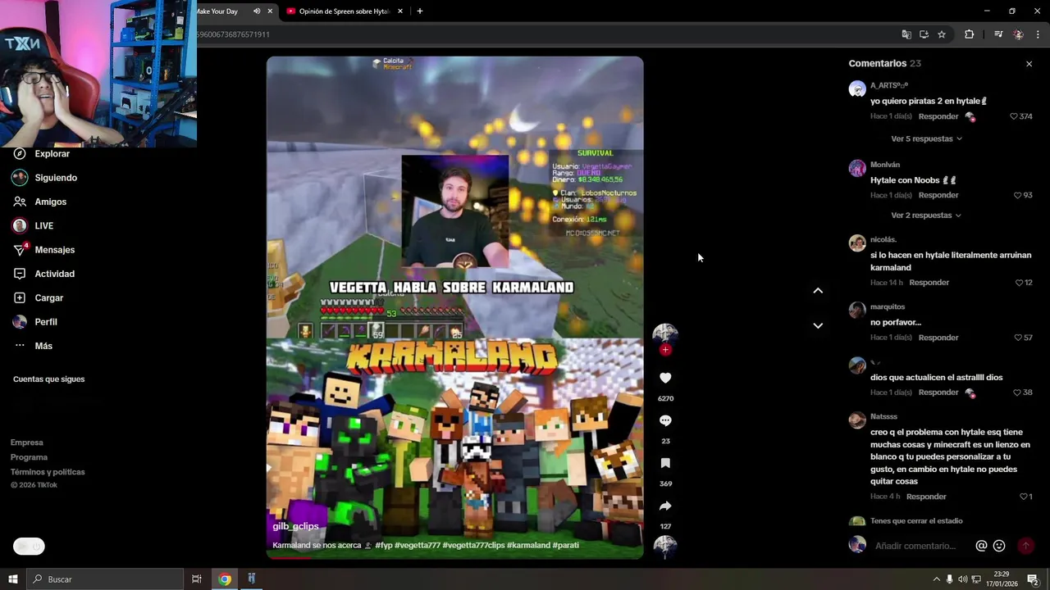Click Responder under nicolás's comment
This screenshot has width=1050, height=590.
click(x=929, y=283)
